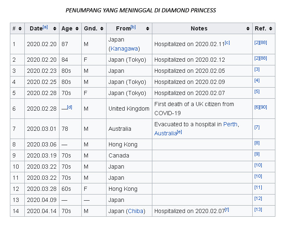
Task: Select 'Australia' in row 7 From column
Action: [120, 129]
